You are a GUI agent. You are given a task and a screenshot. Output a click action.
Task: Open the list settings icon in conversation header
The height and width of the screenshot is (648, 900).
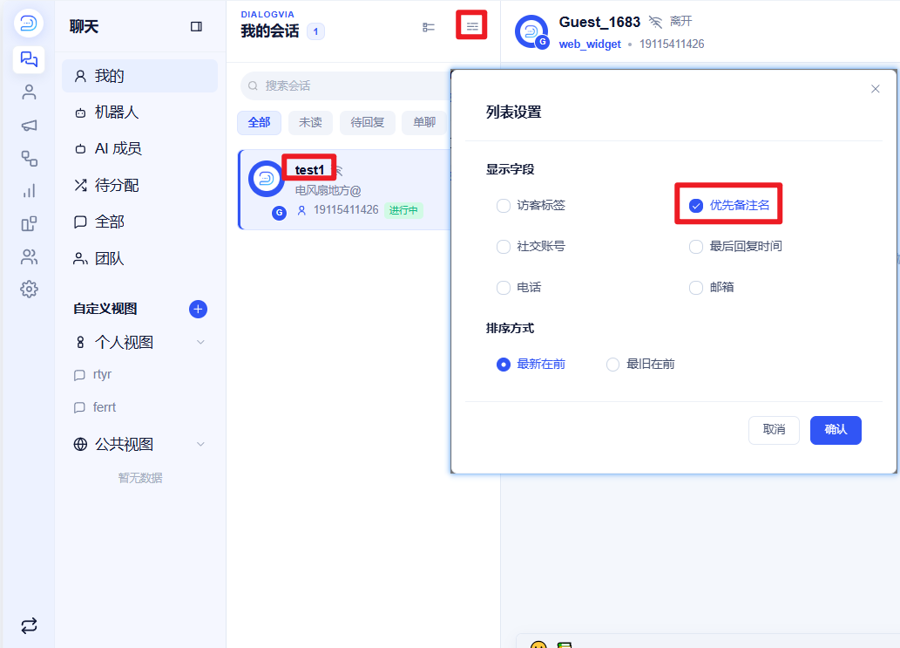(x=472, y=26)
